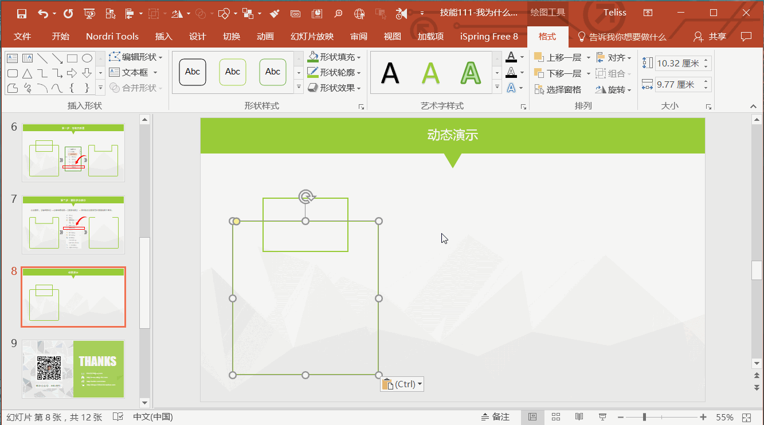The height and width of the screenshot is (425, 764).
Task: Choose the rectangle shape in the gallery
Action: pyautogui.click(x=72, y=58)
